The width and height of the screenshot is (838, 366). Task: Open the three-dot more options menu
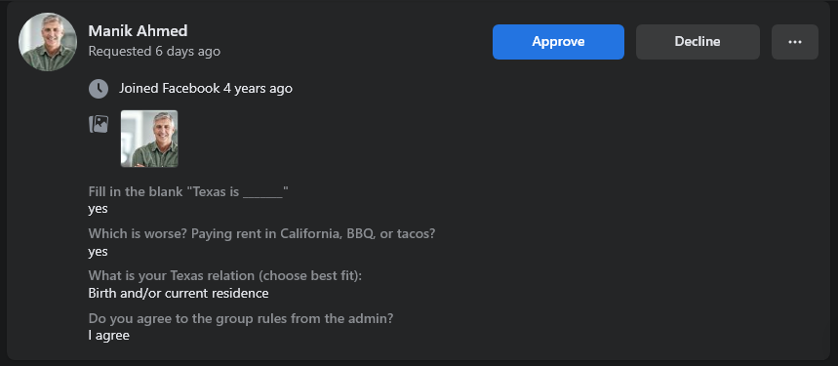[x=795, y=42]
